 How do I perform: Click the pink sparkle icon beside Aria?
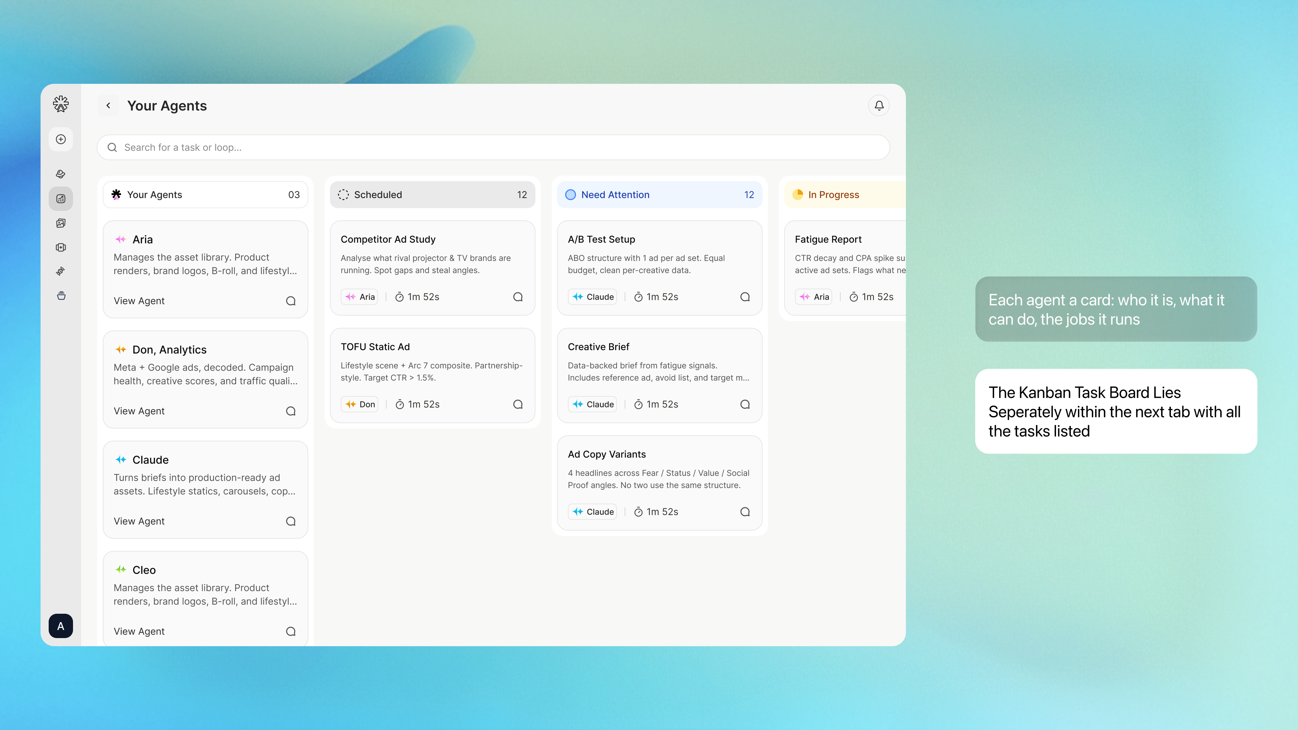coord(120,239)
